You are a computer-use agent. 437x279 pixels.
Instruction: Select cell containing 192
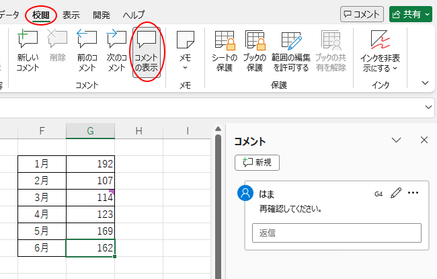(x=90, y=164)
